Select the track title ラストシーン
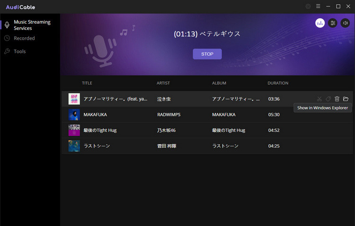 point(97,146)
